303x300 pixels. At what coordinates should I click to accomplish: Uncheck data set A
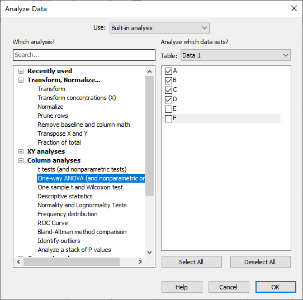(168, 71)
